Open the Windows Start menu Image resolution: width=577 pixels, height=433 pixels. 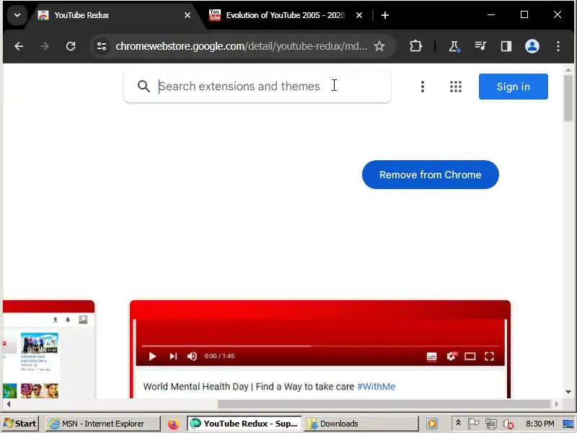click(x=19, y=424)
